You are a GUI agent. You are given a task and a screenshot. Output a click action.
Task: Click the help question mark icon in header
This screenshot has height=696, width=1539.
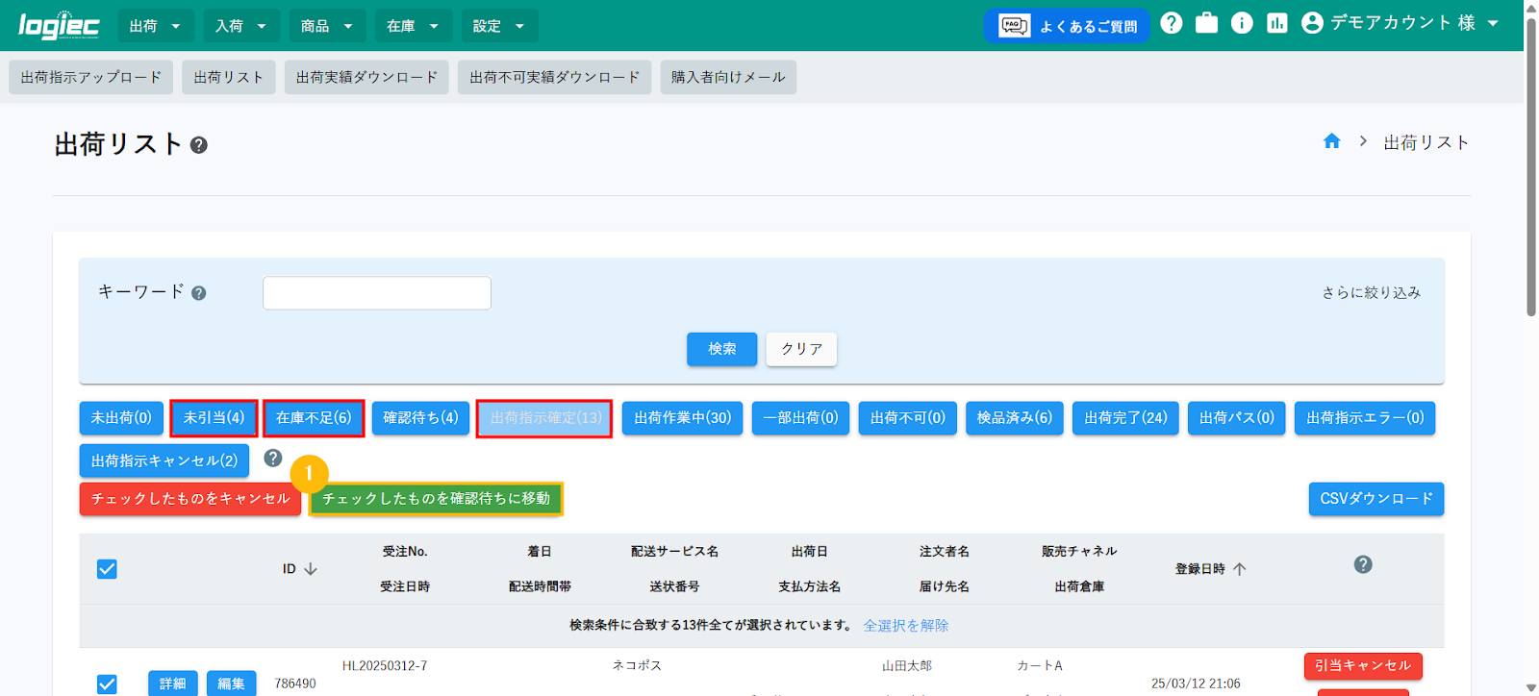pos(1171,23)
